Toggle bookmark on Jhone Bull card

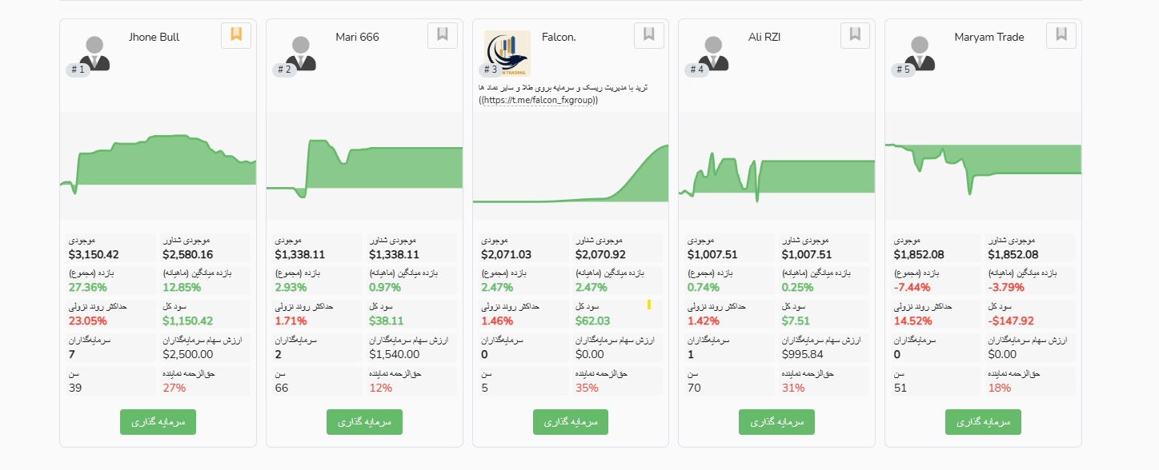point(236,34)
